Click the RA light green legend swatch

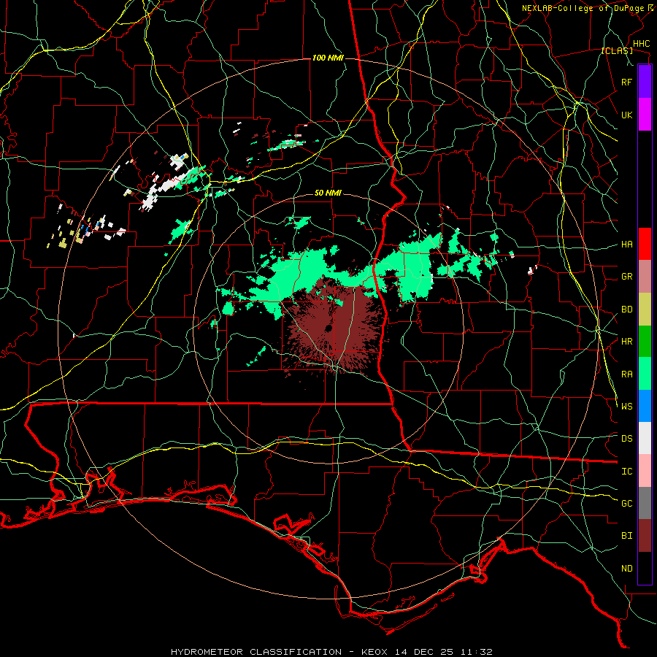pos(645,374)
